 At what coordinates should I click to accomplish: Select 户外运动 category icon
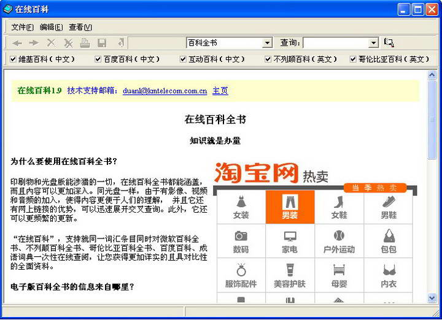[339, 241]
